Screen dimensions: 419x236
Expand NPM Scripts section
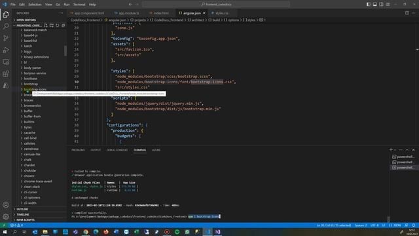26,220
